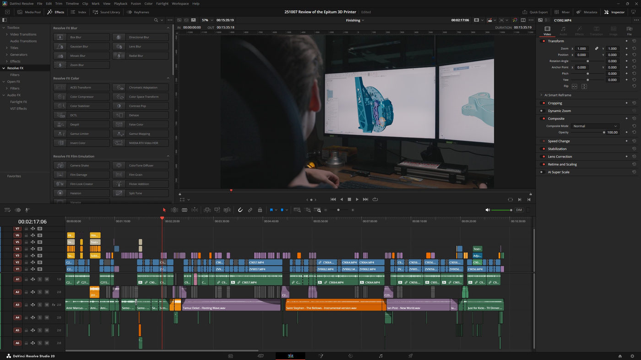The width and height of the screenshot is (641, 360).
Task: Select the Trim Edit mode tool
Action: (174, 210)
